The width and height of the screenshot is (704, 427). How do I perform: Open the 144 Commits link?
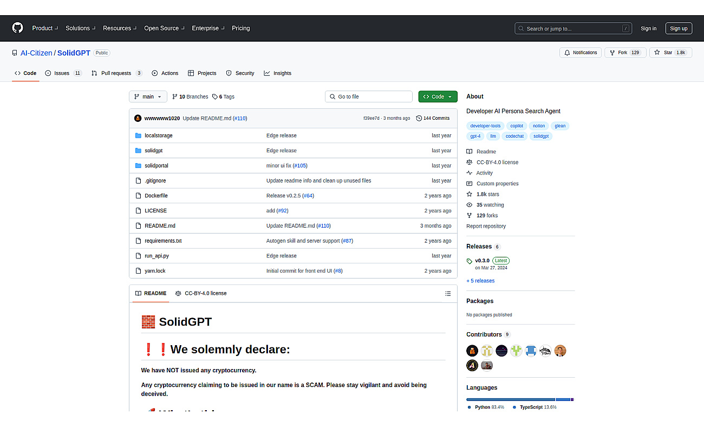pyautogui.click(x=433, y=118)
